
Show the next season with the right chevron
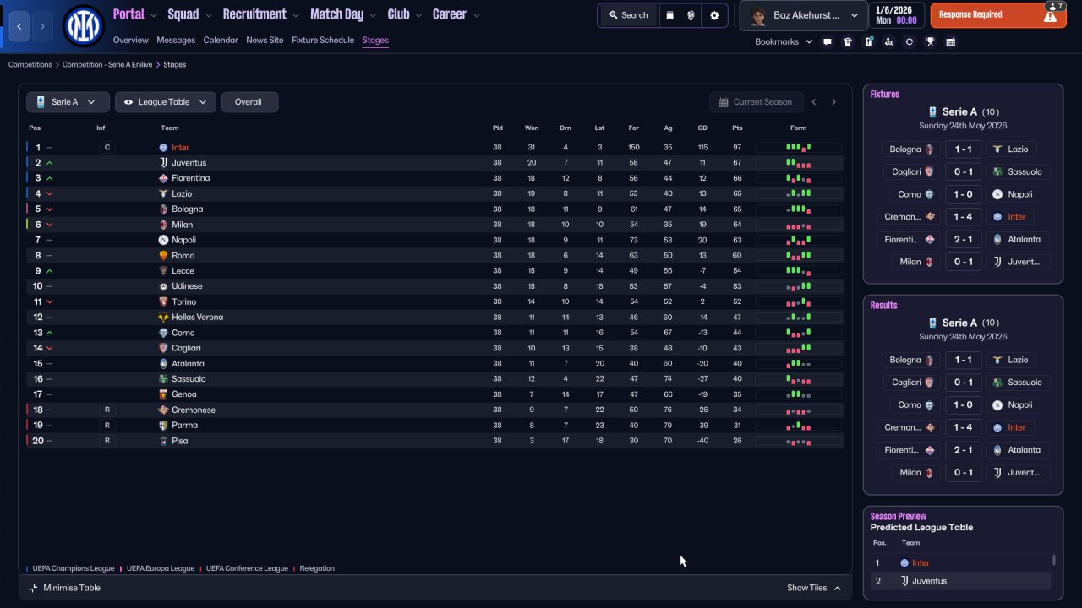coord(833,102)
